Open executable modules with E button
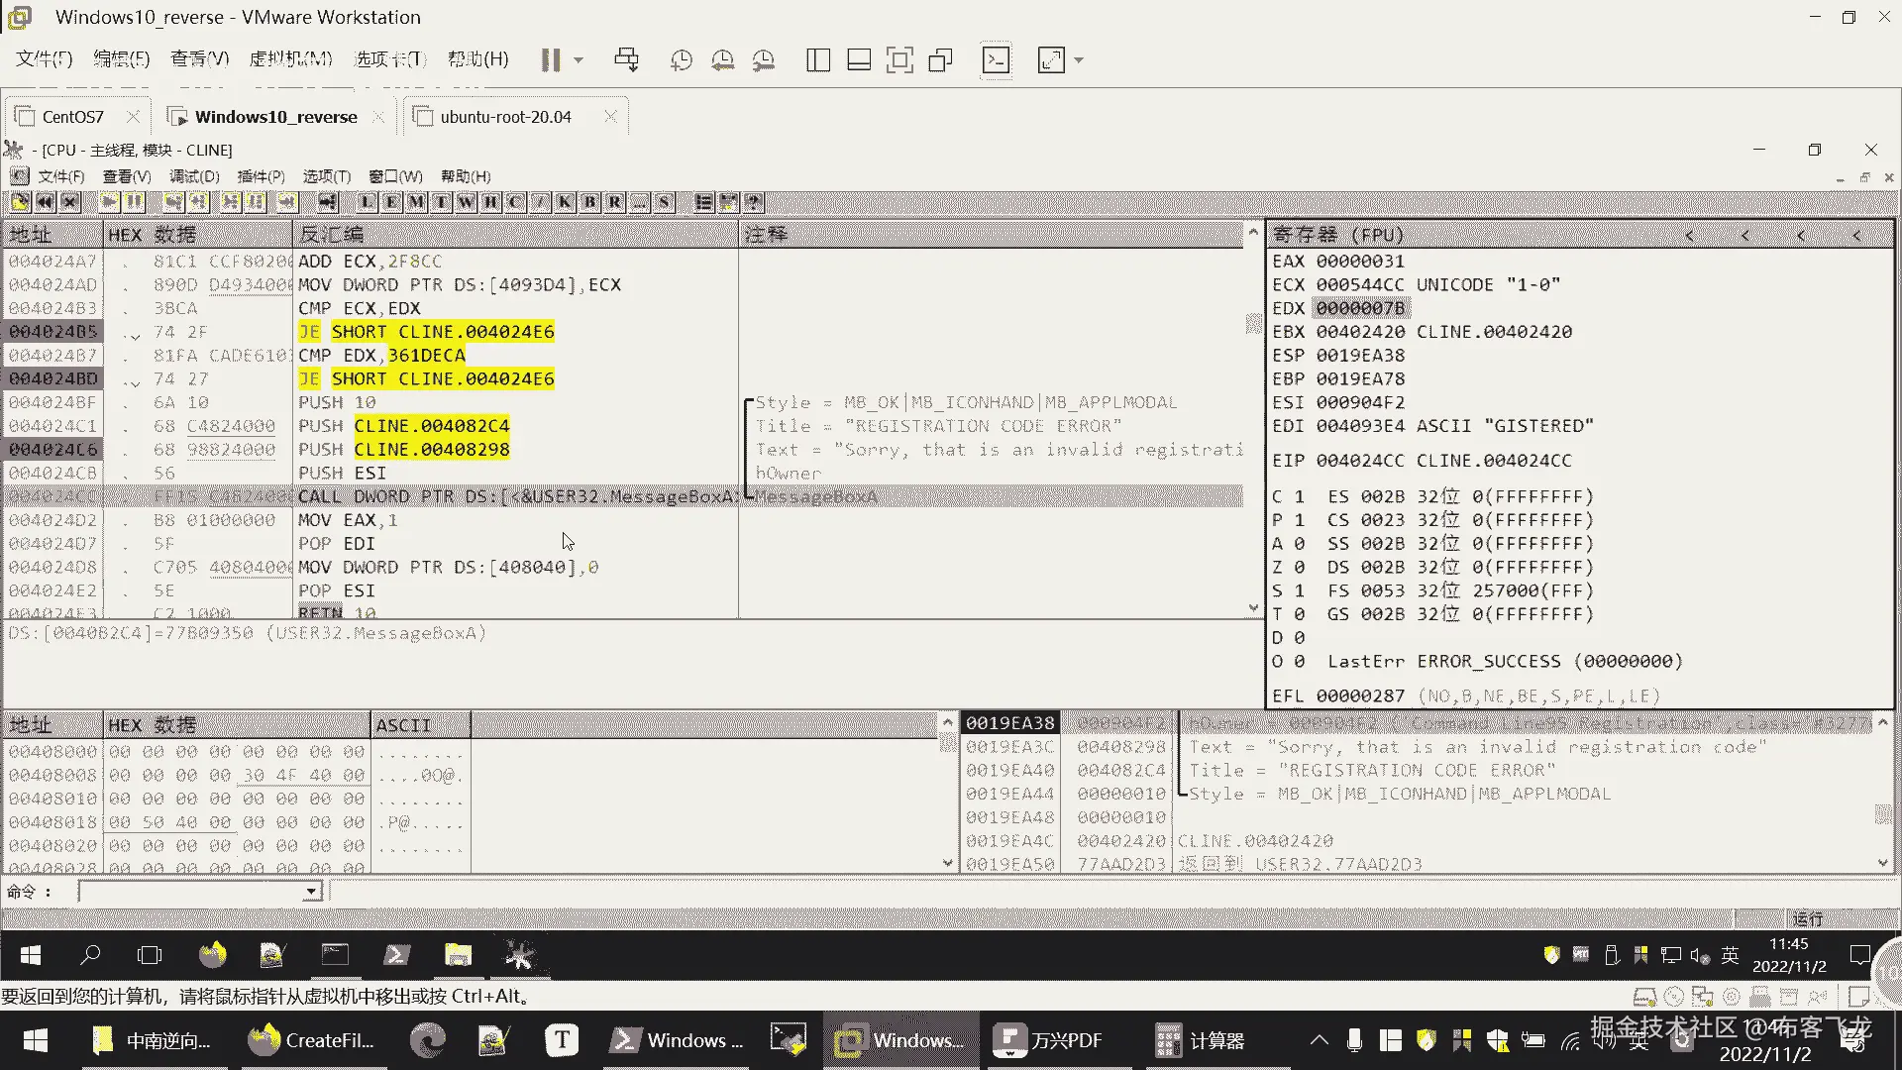The width and height of the screenshot is (1902, 1070). click(391, 202)
